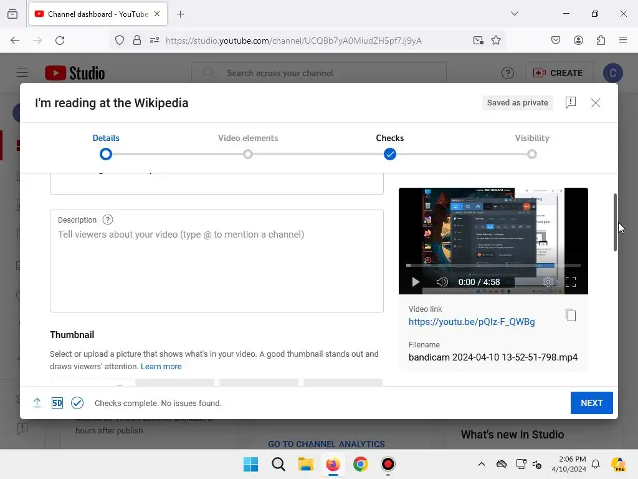Go to the Visibility step
Viewport: 638px width, 479px height.
point(532,138)
